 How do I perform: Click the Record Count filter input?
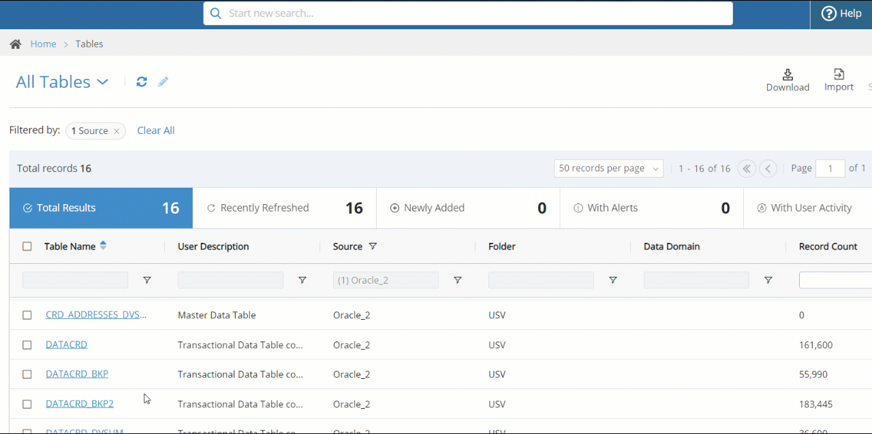click(x=836, y=280)
